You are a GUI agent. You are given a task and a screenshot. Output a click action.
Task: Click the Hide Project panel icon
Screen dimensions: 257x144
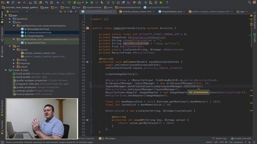[76, 12]
